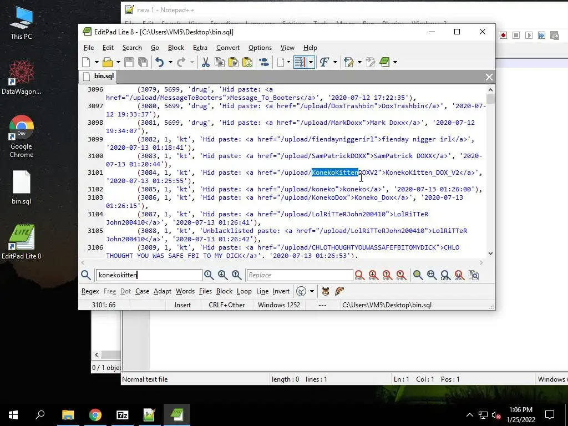
Task: Click the footprints icon in toolbar
Action: coord(264,62)
